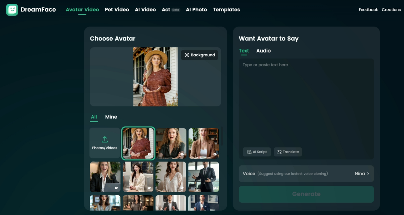Open the Creations link
404x215 pixels.
391,10
